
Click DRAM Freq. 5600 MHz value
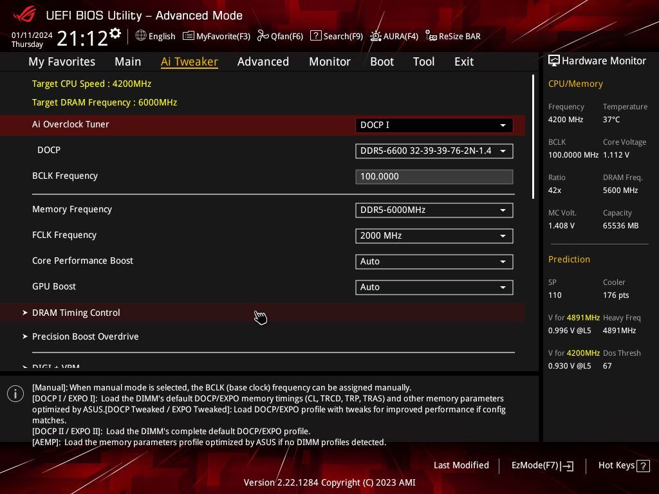pyautogui.click(x=620, y=190)
